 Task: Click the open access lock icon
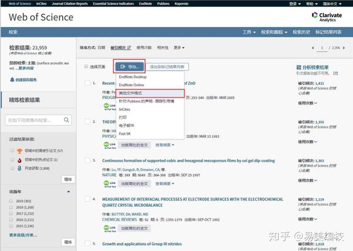(x=19, y=168)
